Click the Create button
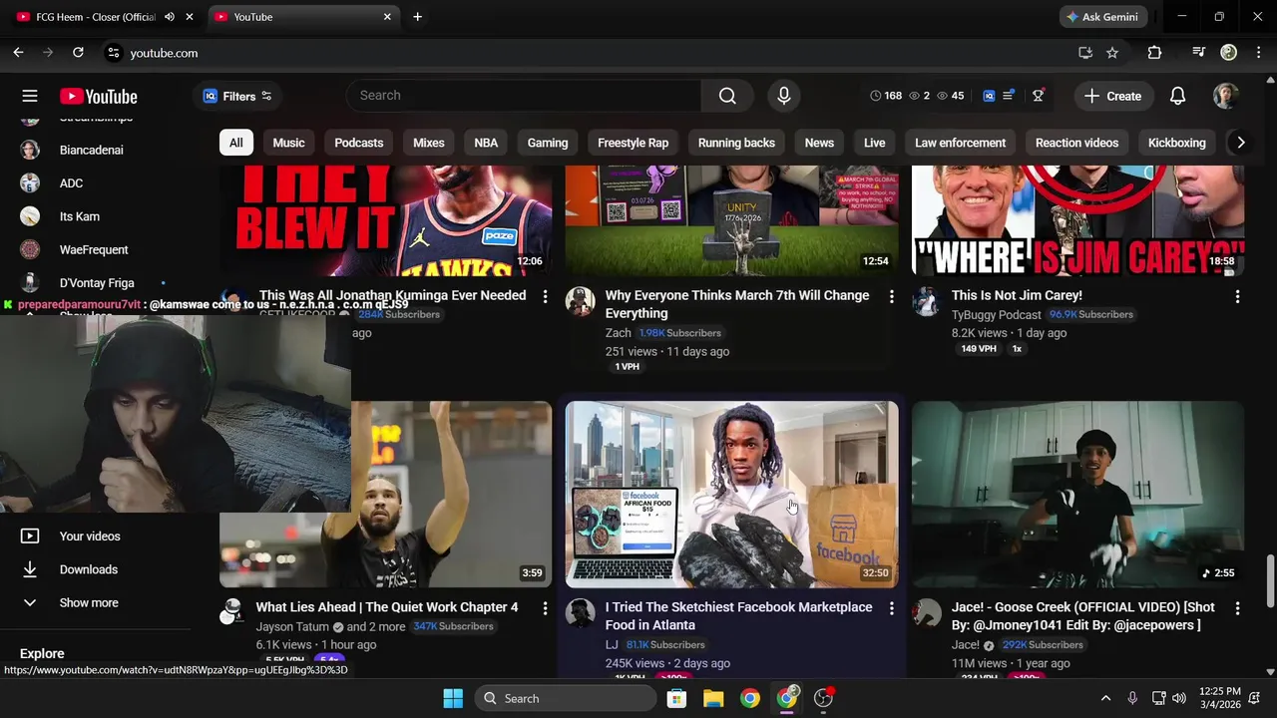Image resolution: width=1277 pixels, height=718 pixels. [1113, 96]
